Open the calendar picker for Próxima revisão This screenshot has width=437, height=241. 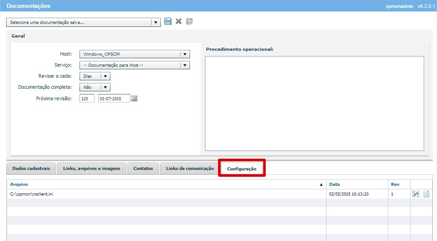134,98
